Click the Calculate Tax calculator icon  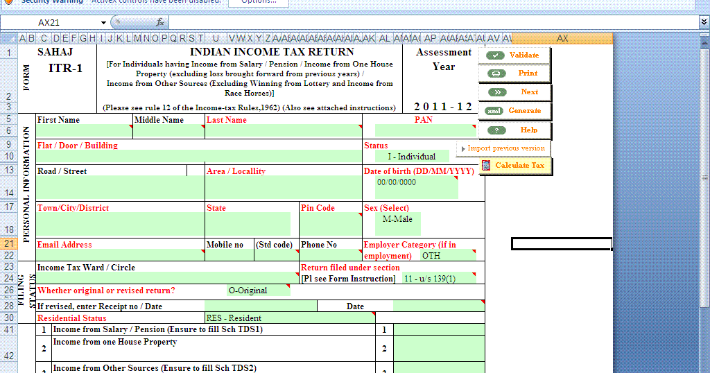point(486,166)
